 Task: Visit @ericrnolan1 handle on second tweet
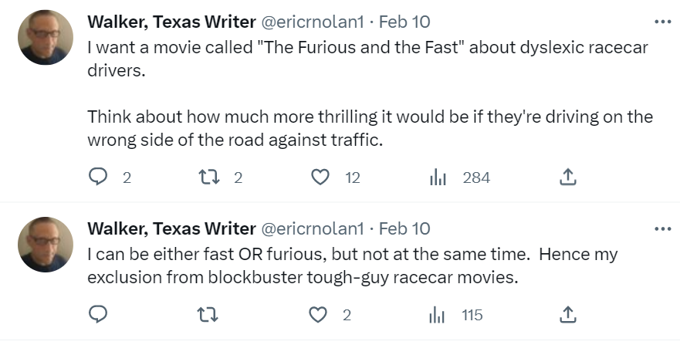pos(313,228)
